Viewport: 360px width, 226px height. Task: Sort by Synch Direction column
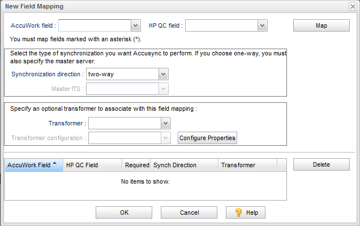pyautogui.click(x=184, y=165)
